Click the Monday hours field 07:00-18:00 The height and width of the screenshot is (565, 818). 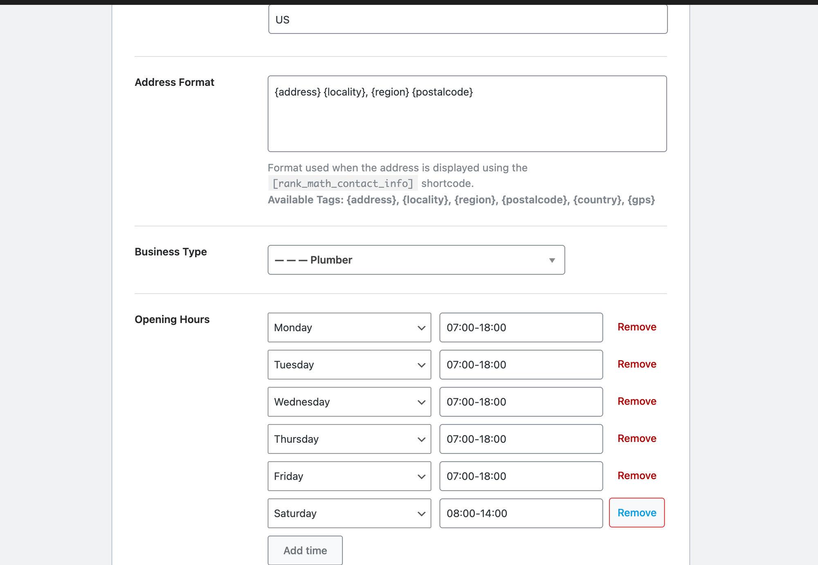click(x=521, y=327)
